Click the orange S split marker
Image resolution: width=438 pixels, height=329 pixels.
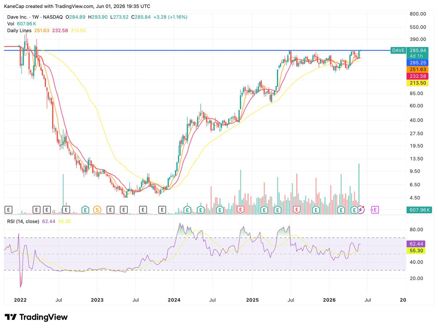pyautogui.click(x=97, y=209)
